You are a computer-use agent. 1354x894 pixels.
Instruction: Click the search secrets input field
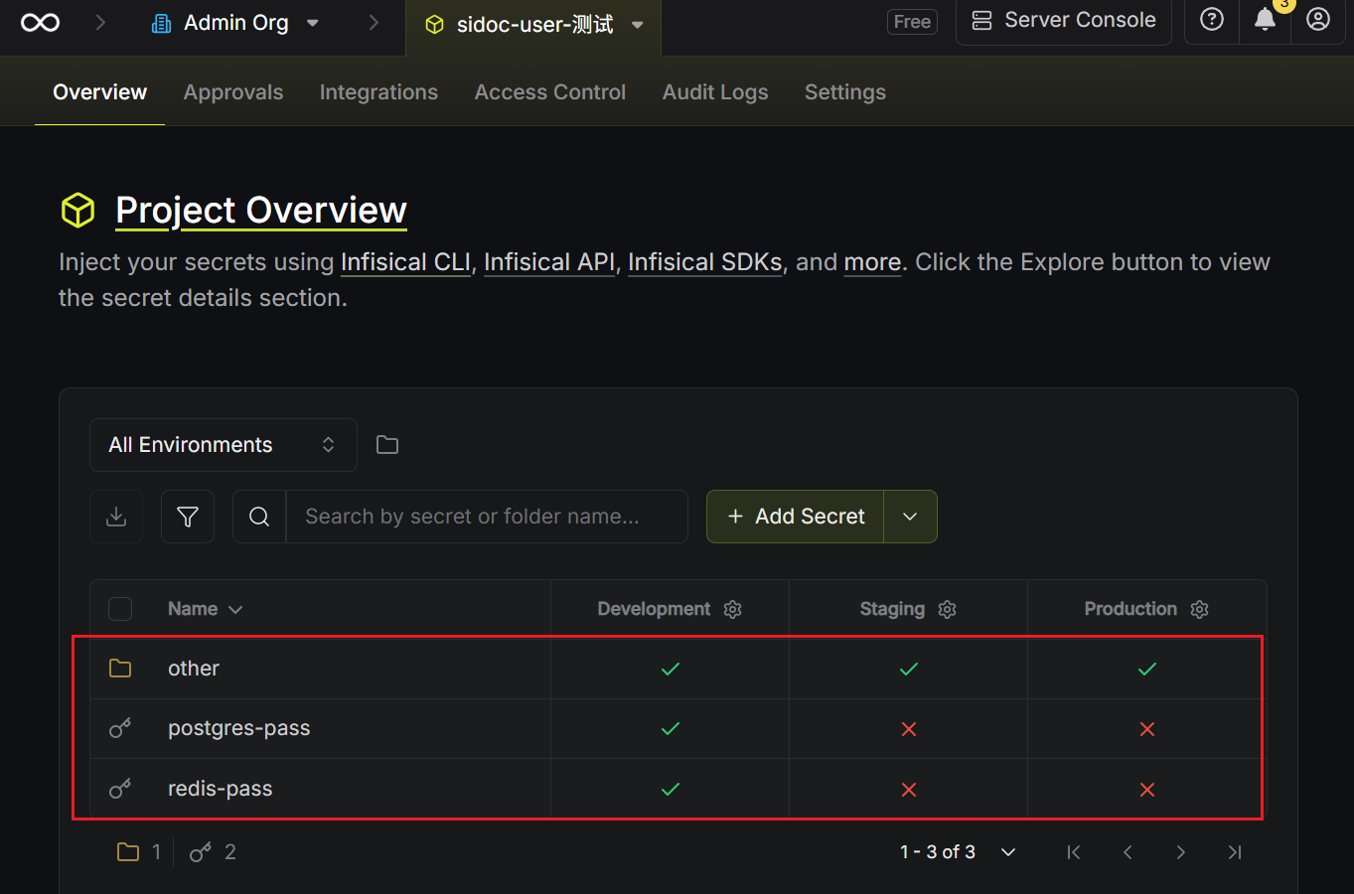[x=487, y=517]
